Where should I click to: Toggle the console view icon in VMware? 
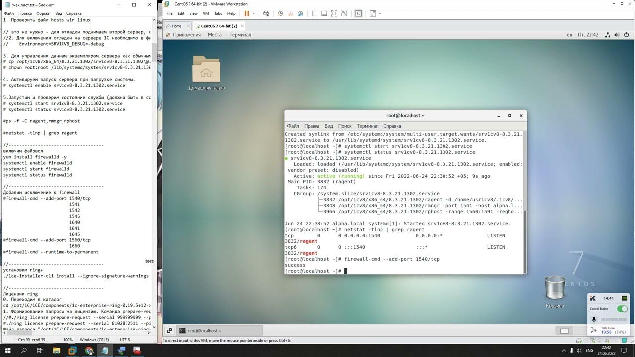[x=358, y=13]
